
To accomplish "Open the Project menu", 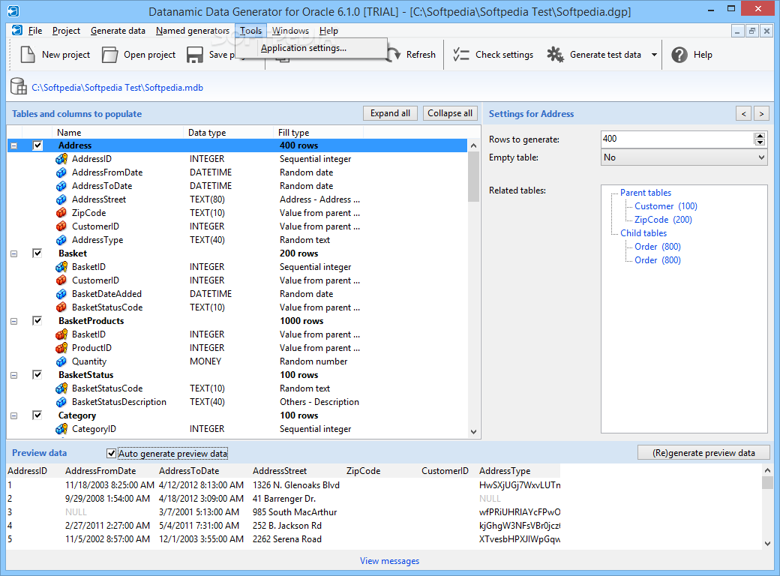I will click(66, 31).
